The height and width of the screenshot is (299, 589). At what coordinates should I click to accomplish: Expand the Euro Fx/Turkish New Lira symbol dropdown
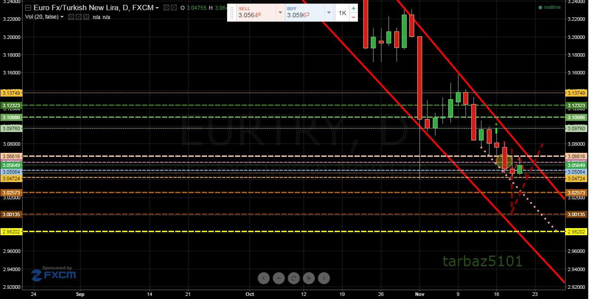coord(157,8)
